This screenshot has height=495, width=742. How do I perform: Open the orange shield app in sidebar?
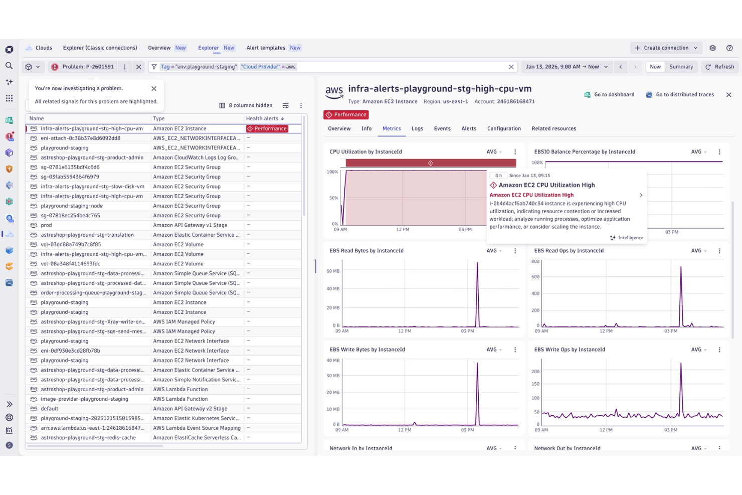[9, 169]
